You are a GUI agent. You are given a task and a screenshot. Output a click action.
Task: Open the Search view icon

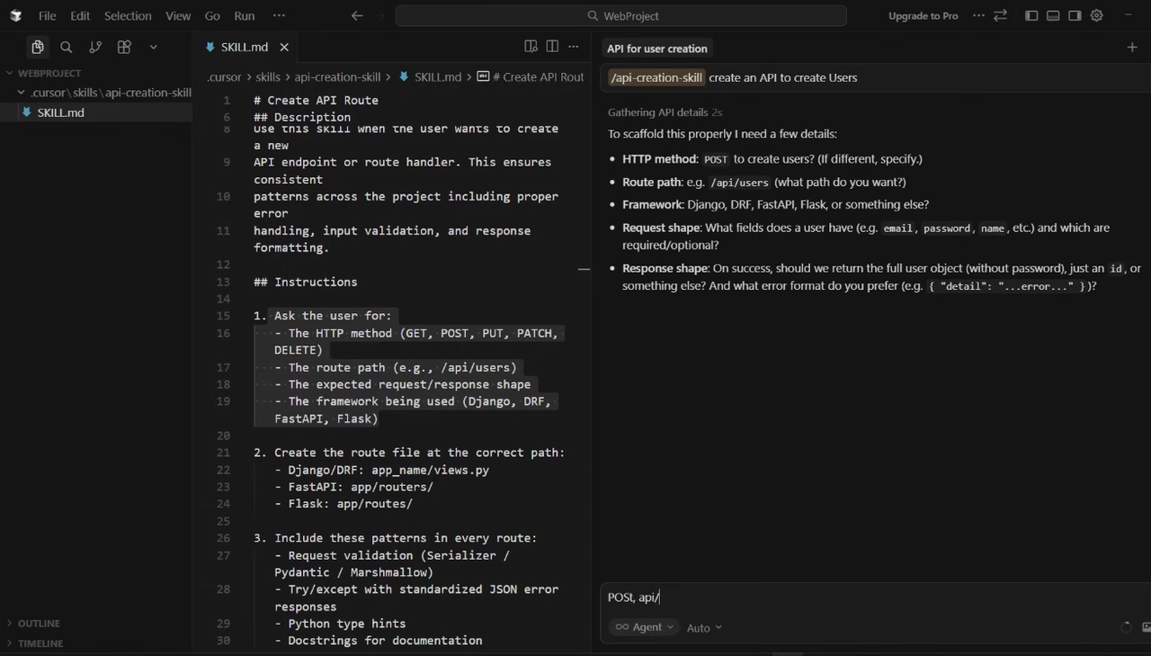coord(67,47)
